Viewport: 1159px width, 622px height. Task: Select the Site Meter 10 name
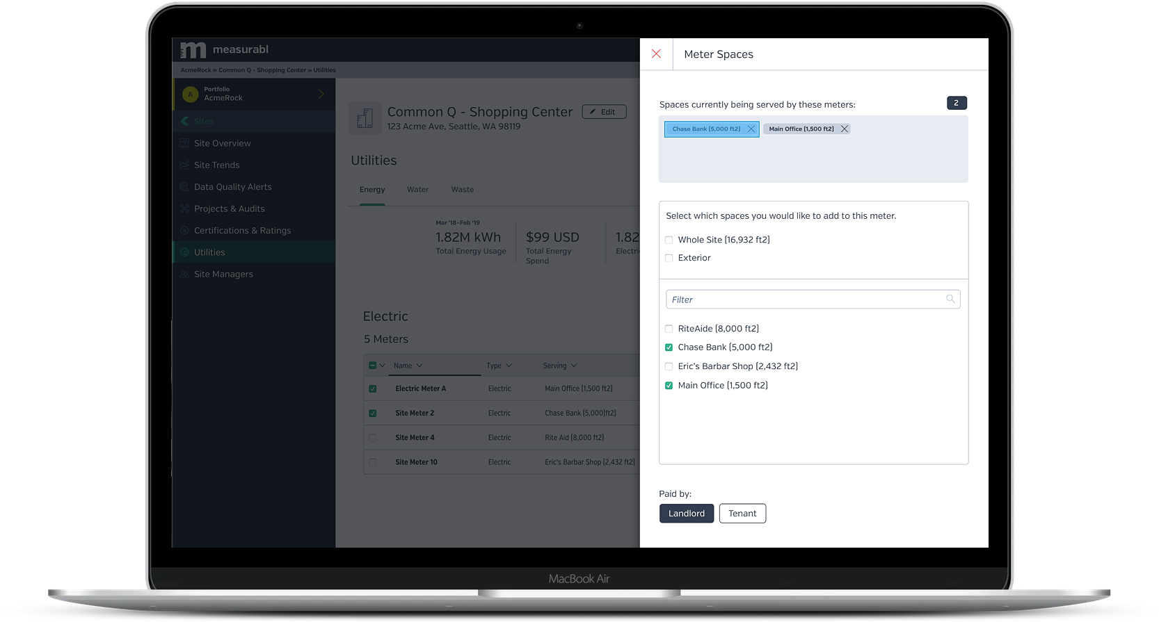pos(416,462)
